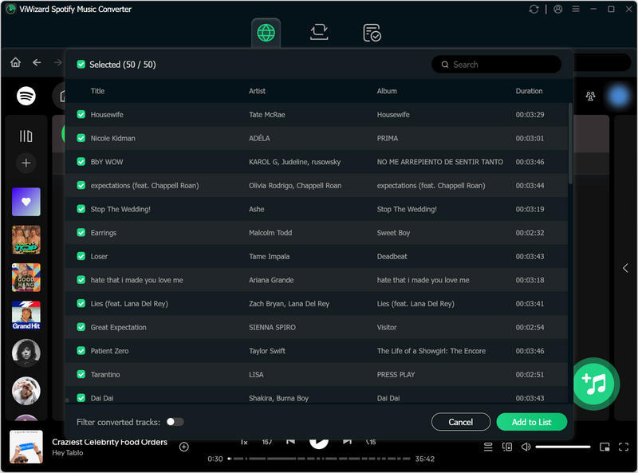This screenshot has width=638, height=473.
Task: Open the Grand Hit playlist thumbnail
Action: [26, 315]
